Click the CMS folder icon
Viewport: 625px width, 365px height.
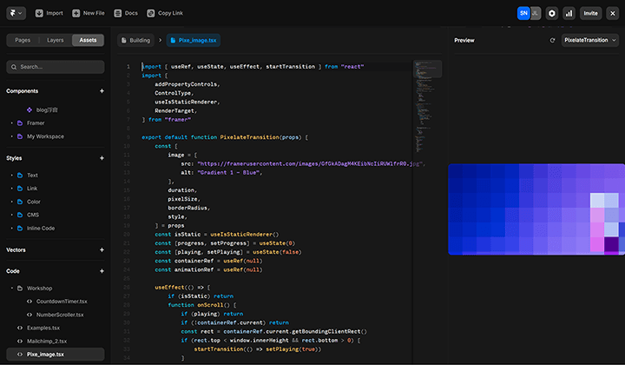(x=20, y=215)
